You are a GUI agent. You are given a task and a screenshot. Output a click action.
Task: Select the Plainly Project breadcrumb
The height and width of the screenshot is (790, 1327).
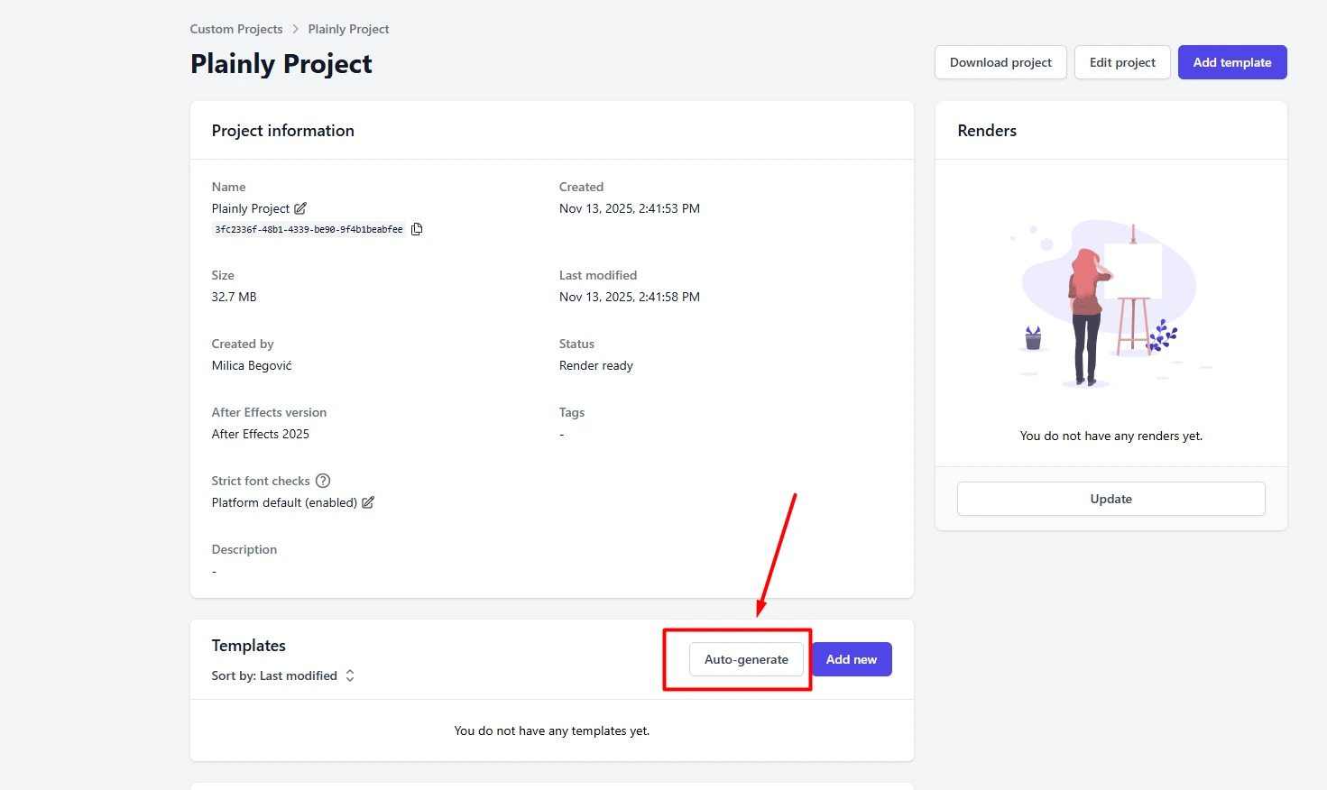[348, 29]
